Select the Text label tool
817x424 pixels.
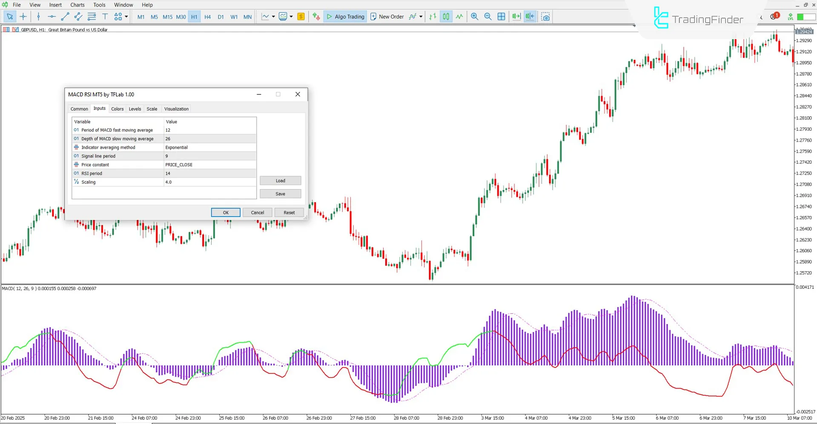[105, 17]
